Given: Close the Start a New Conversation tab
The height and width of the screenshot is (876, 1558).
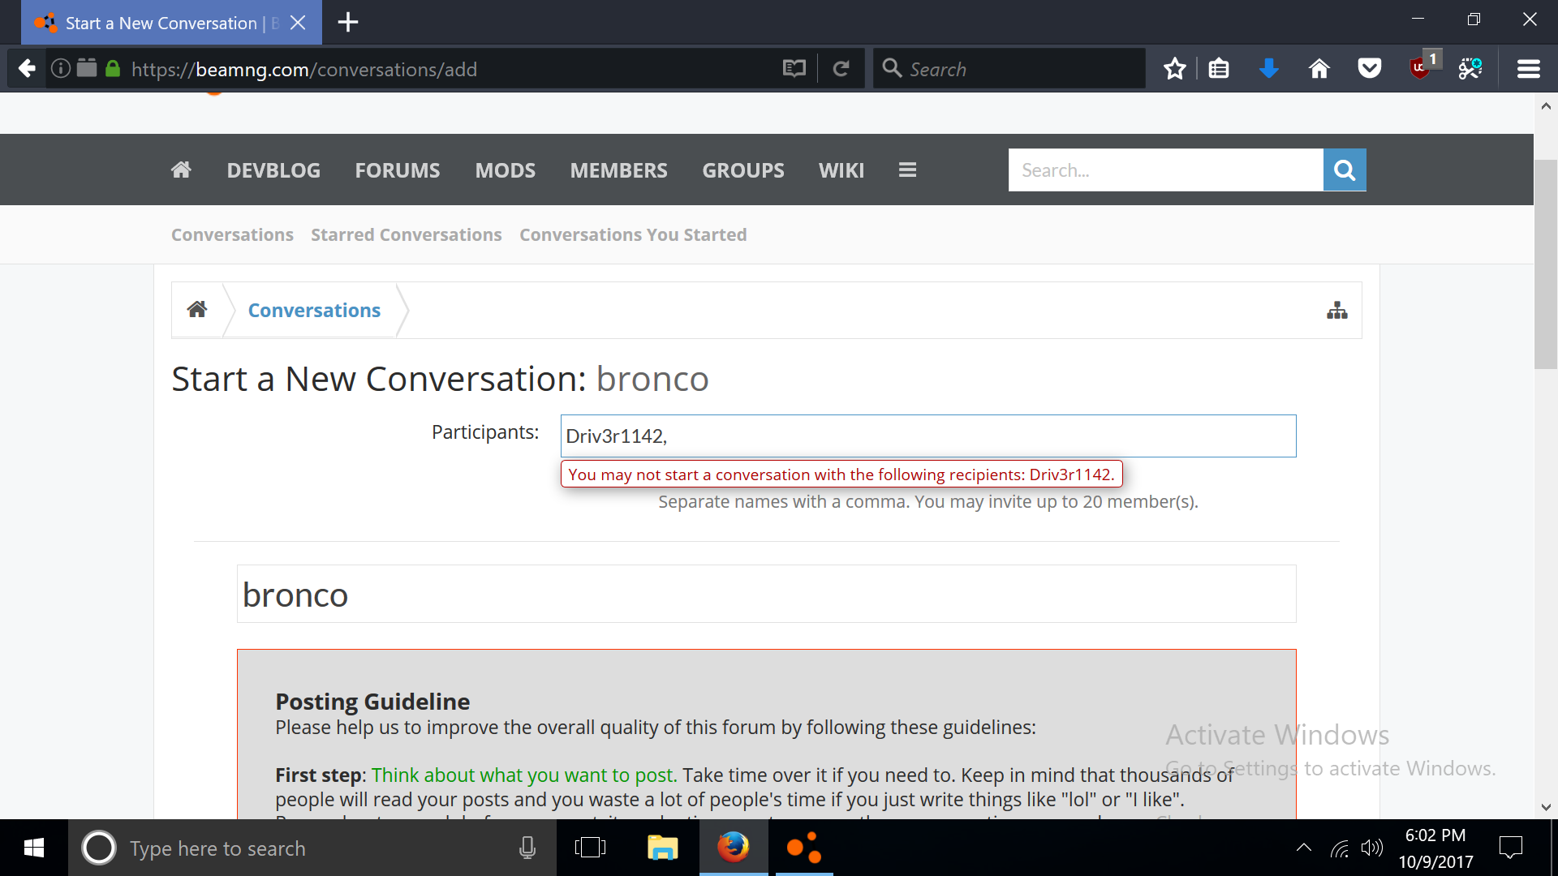Looking at the screenshot, I should coord(298,23).
